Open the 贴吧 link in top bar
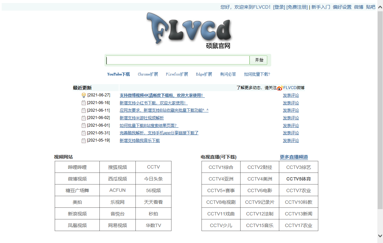Screen dimensions: 383x243 pos(371,7)
